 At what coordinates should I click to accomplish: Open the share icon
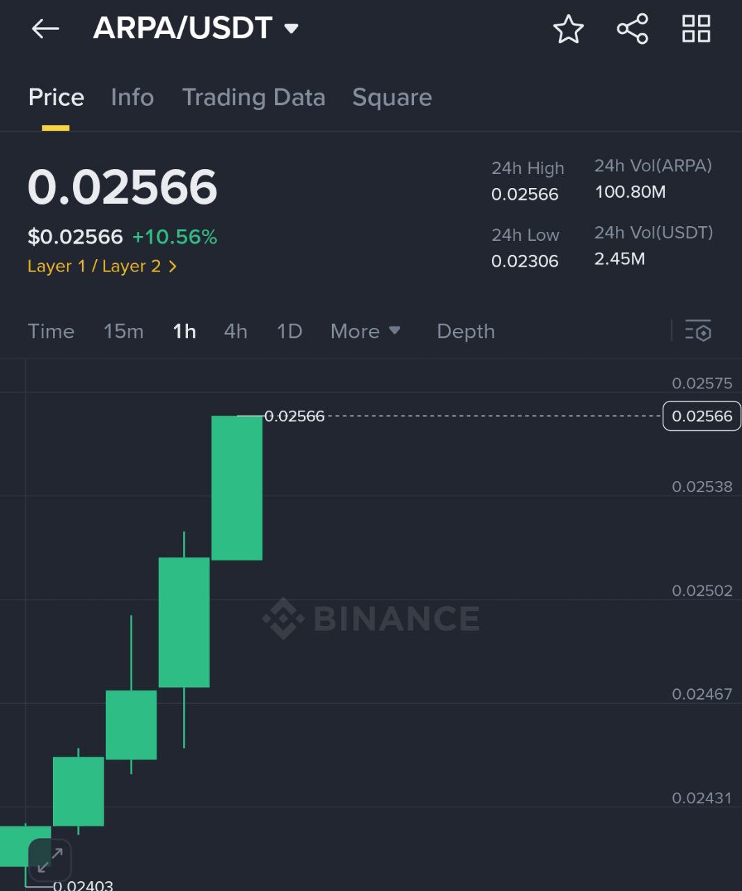[x=632, y=29]
